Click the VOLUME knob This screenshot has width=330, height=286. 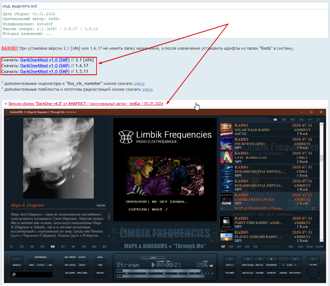[313, 272]
